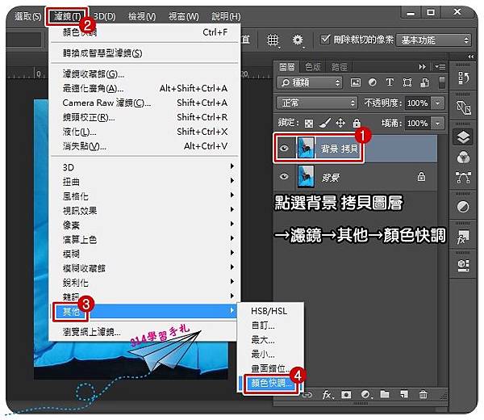Open the 3D(D) menu

pyautogui.click(x=104, y=16)
